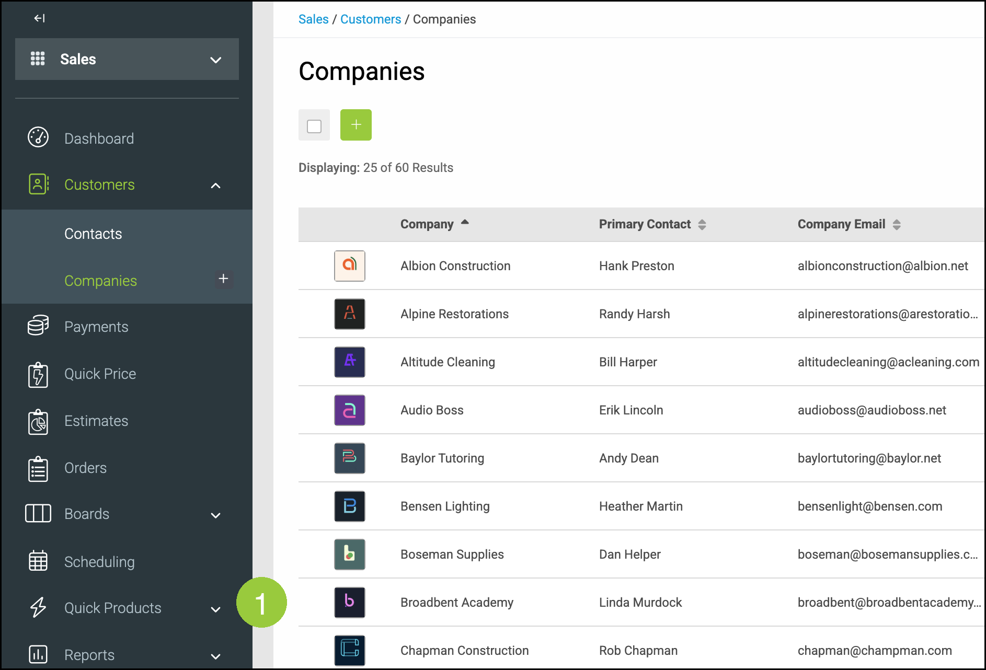Viewport: 986px width, 670px height.
Task: Open the Albion Construction logo thumbnail
Action: [x=350, y=265]
